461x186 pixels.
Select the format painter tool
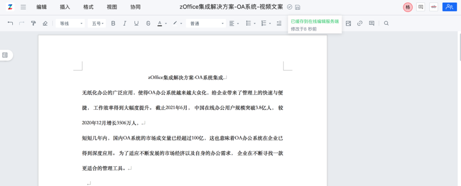(34, 23)
